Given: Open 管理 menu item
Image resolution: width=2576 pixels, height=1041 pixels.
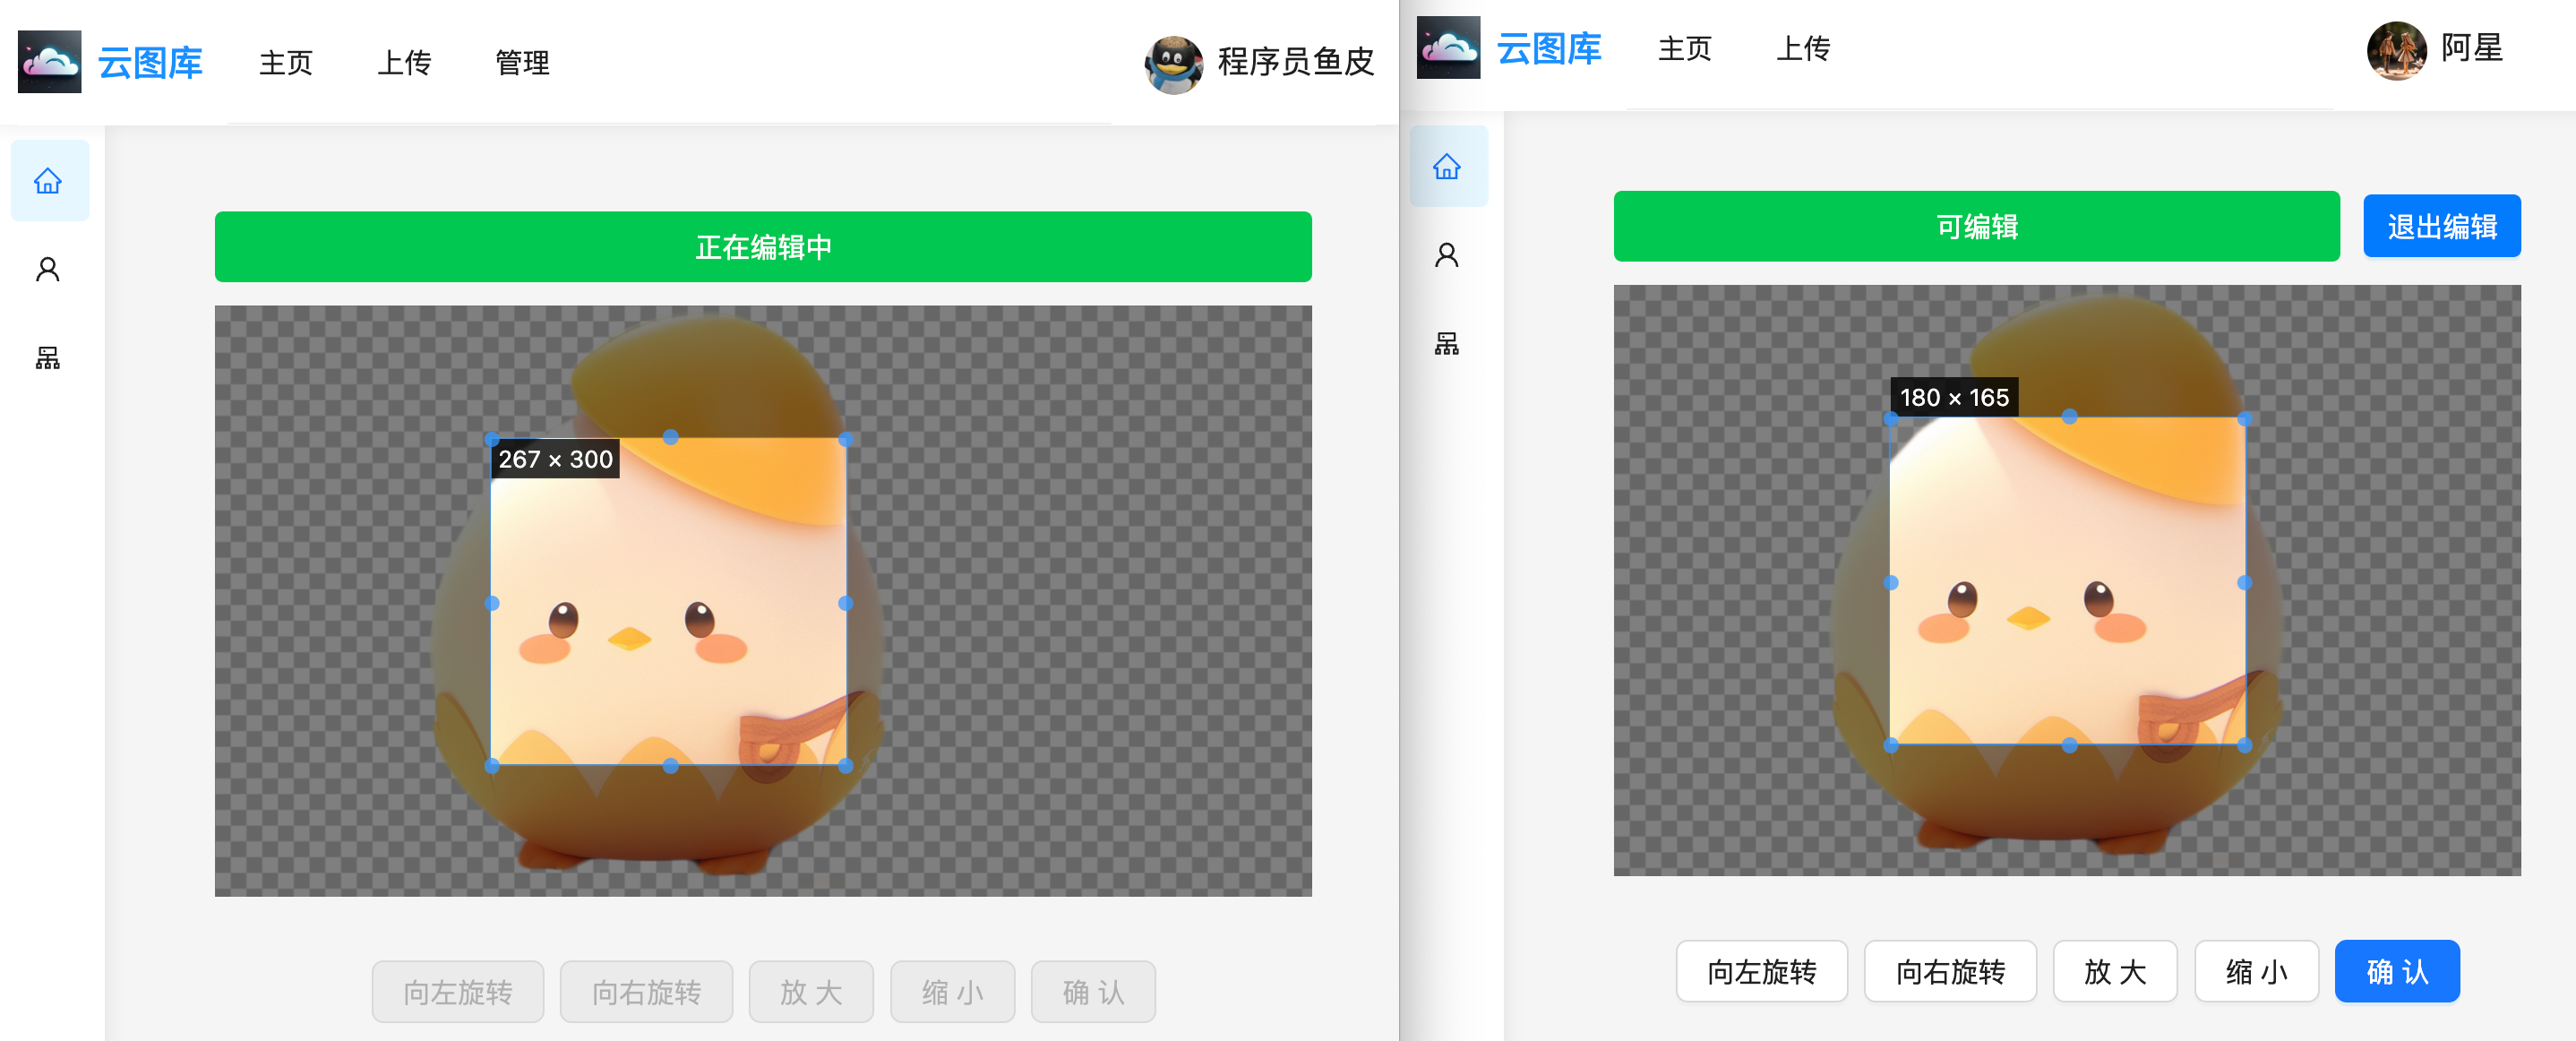Looking at the screenshot, I should [x=522, y=63].
